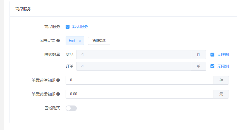The width and height of the screenshot is (237, 130).
Task: Click the 限购数量 field label
Action: (x=52, y=55)
